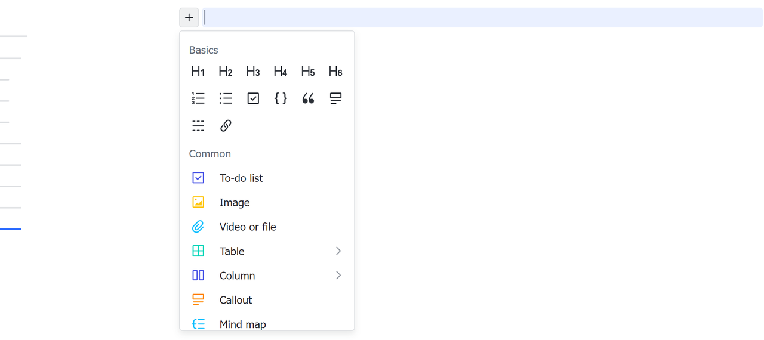Select Image from the Common menu
The image size is (764, 340).
pyautogui.click(x=235, y=203)
